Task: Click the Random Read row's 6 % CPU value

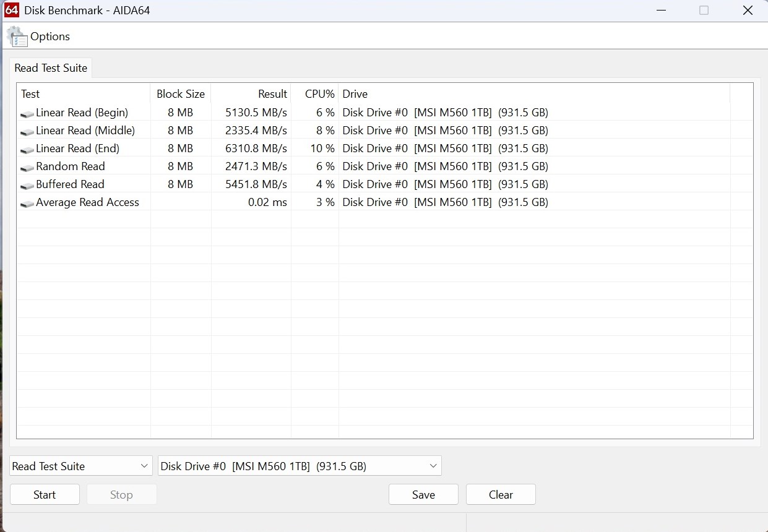Action: pos(326,166)
